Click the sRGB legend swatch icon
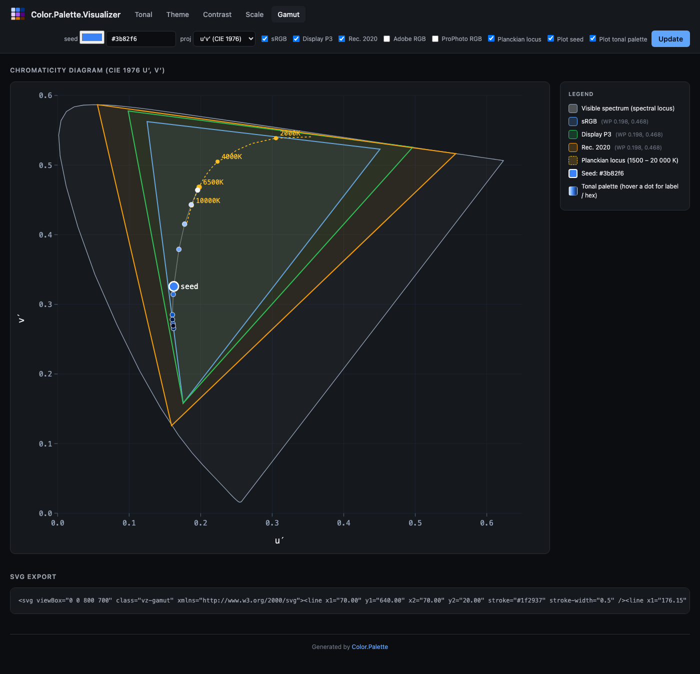The height and width of the screenshot is (674, 700). [x=573, y=121]
